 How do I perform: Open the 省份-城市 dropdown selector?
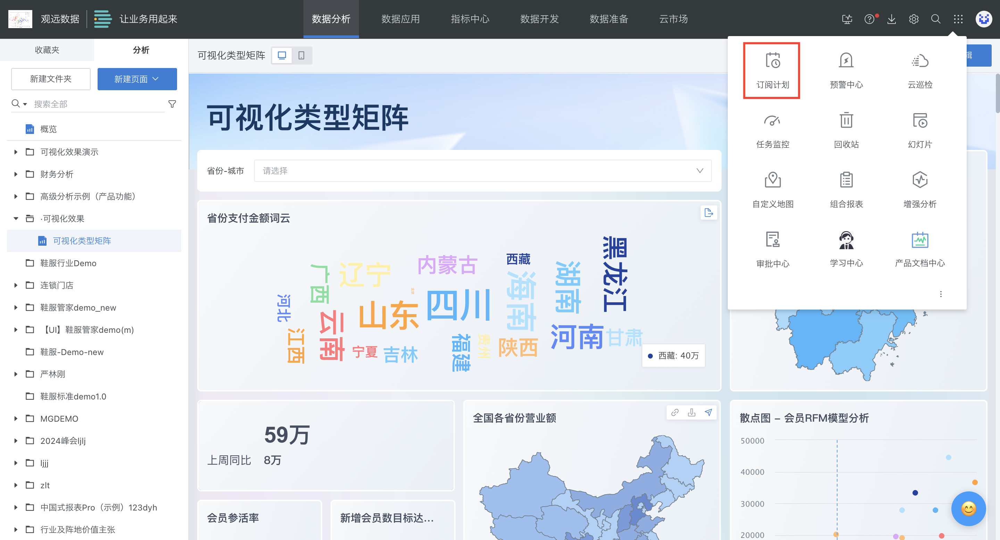(483, 171)
